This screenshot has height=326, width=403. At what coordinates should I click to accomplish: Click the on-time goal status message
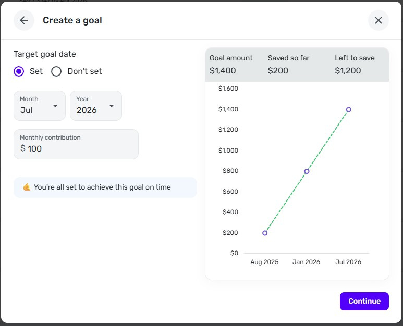click(x=102, y=187)
